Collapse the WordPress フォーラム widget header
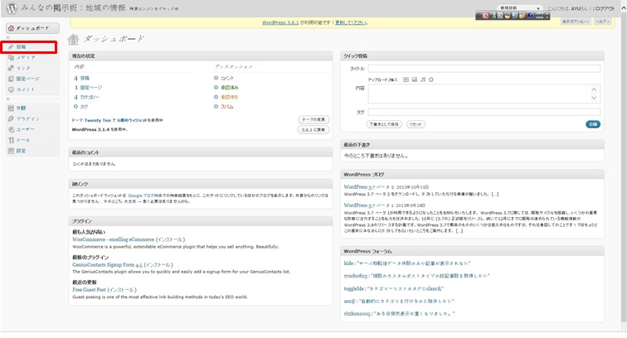627x338 pixels. pos(472,251)
